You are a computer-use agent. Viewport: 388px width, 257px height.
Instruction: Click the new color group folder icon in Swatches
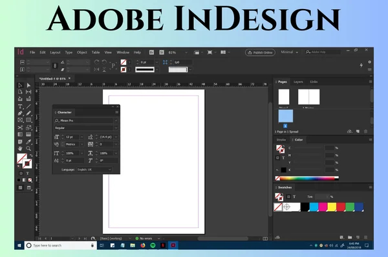[x=350, y=238]
